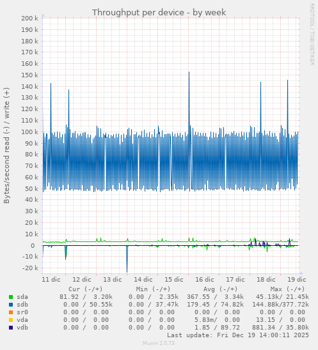318x350 pixels.
Task: Click the 'Avg (-/+)' column header
Action: tap(221, 289)
